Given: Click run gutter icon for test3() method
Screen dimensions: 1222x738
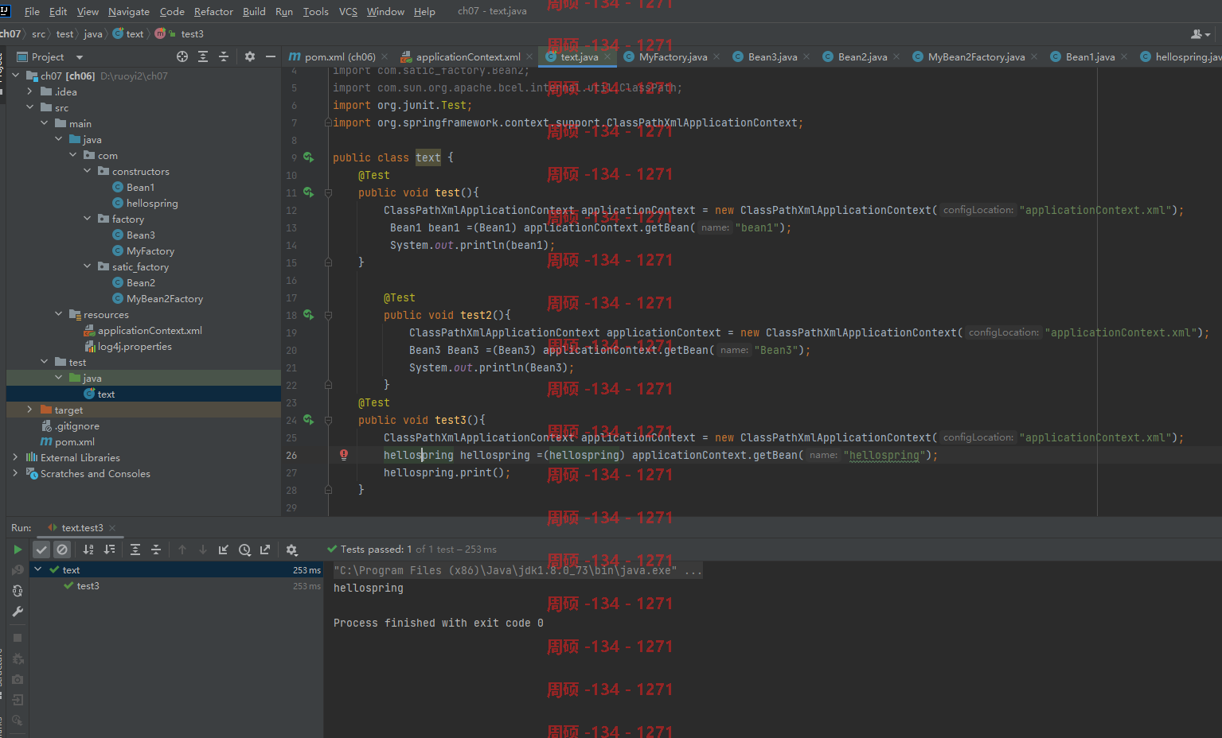Looking at the screenshot, I should tap(308, 420).
